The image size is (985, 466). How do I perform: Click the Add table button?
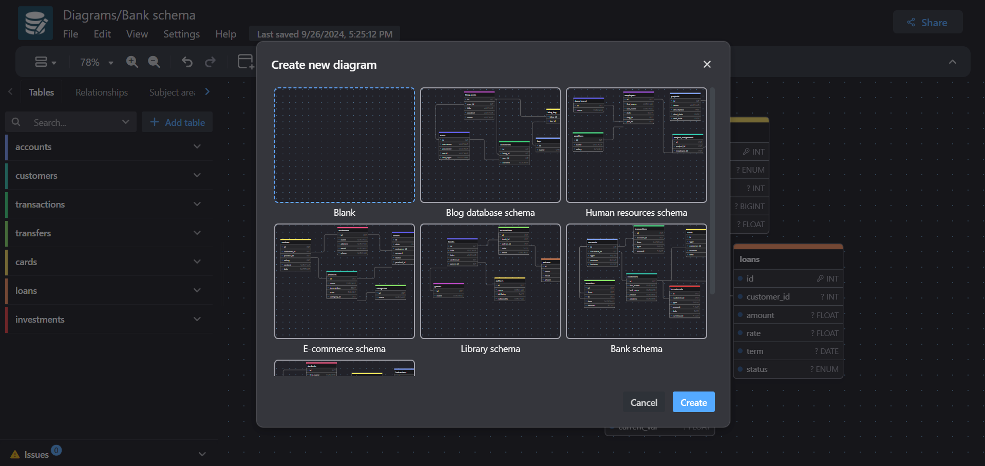(x=177, y=122)
